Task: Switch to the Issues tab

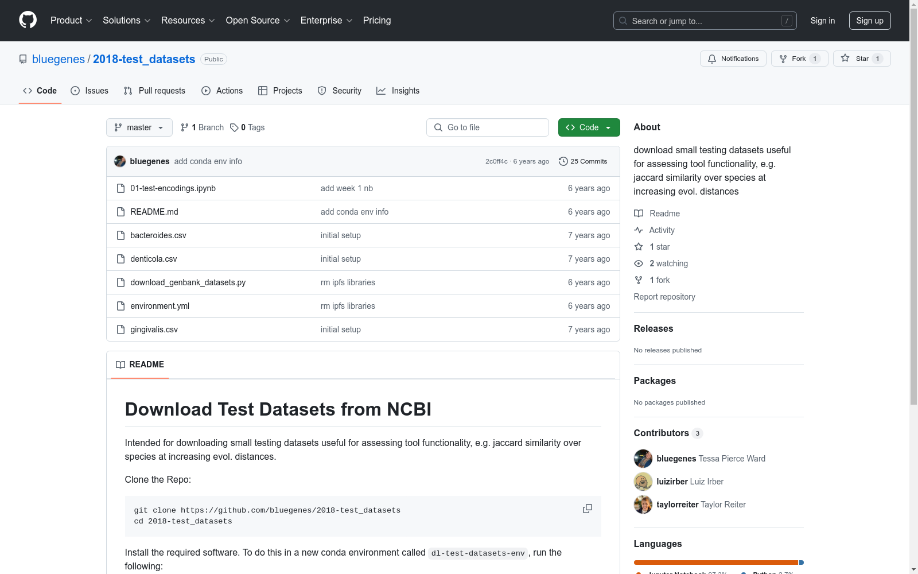Action: pyautogui.click(x=90, y=91)
